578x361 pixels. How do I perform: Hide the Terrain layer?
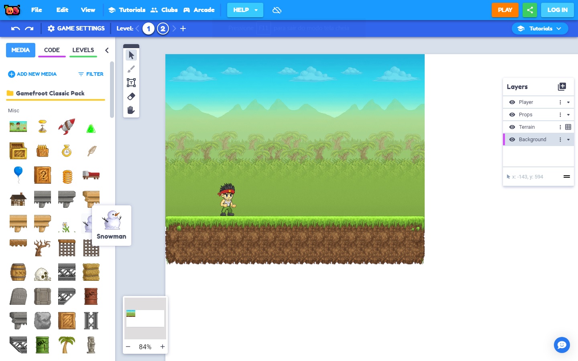pos(512,127)
